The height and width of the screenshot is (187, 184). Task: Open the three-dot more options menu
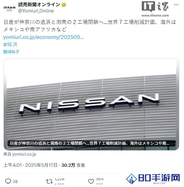176,5
